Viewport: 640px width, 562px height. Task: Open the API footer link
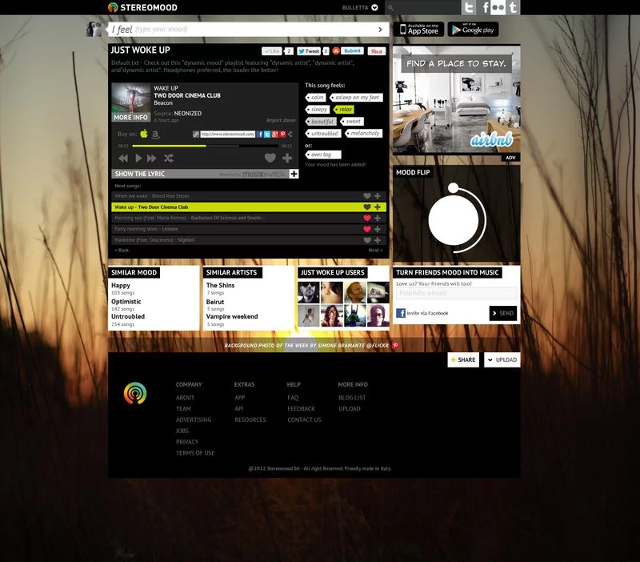tap(238, 408)
